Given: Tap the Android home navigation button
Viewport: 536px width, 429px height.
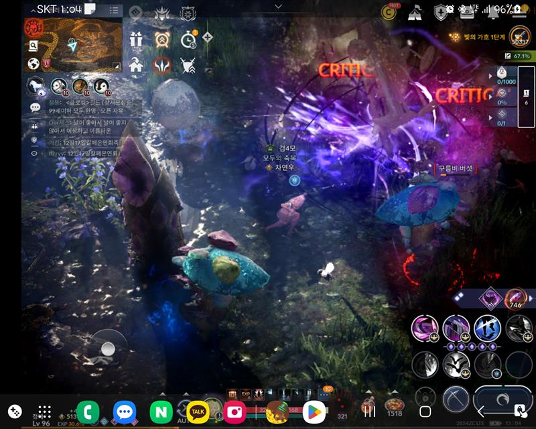Looking at the screenshot, I should coord(425,412).
